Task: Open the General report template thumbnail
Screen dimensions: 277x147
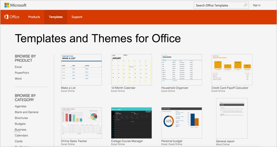Action: tap(232, 118)
